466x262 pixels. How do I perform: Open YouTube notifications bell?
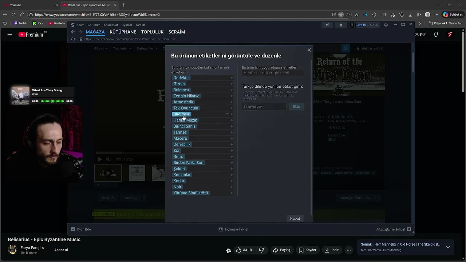(x=436, y=35)
